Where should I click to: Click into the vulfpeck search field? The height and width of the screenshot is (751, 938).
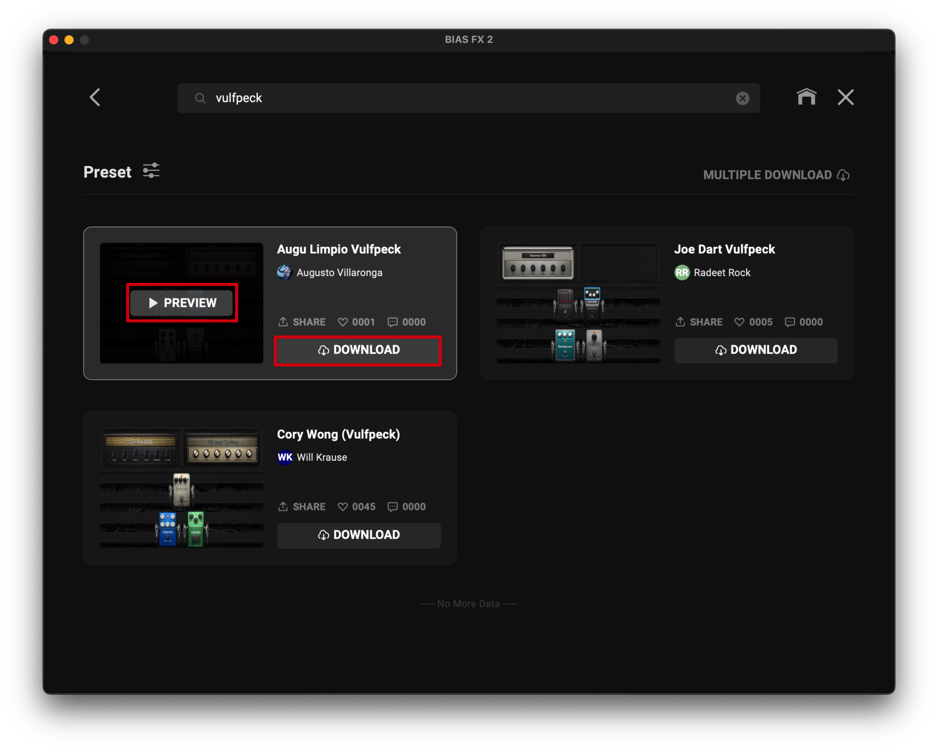click(x=457, y=98)
